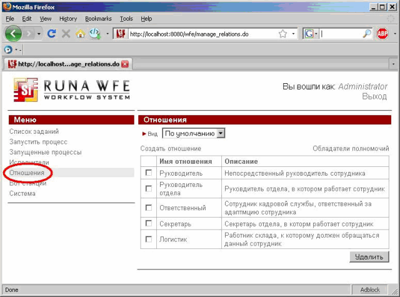Screen dimensions: 400x297
Task: Open the Руководитель отдела relation
Action: click(181, 189)
